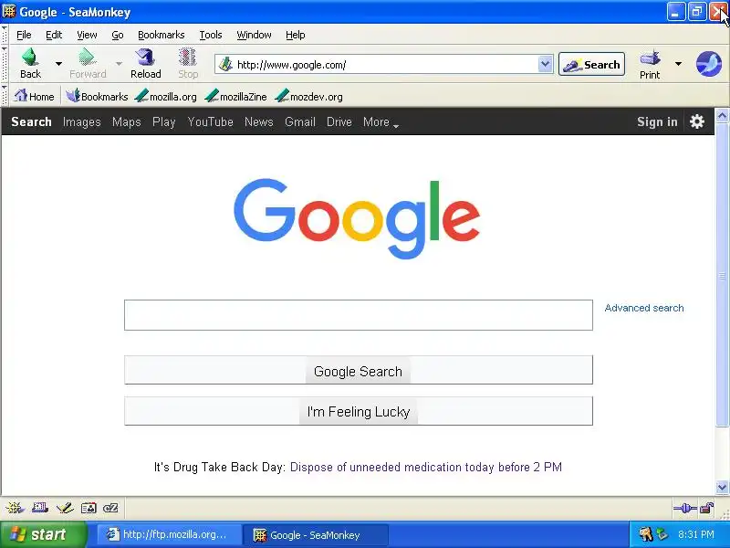The width and height of the screenshot is (730, 548).
Task: Open the Help menu
Action: click(x=295, y=35)
